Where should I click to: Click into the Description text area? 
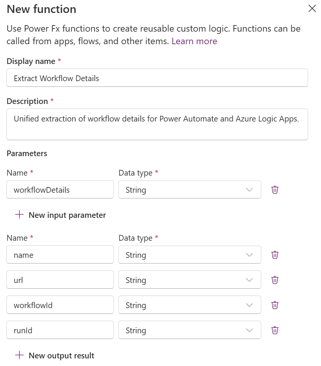157,124
